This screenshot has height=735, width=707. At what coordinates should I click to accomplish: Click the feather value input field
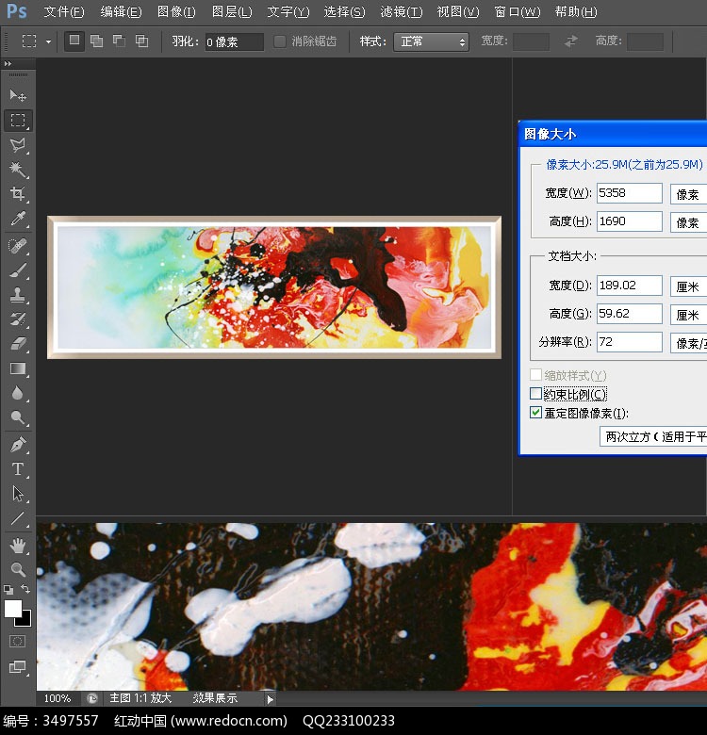[234, 41]
